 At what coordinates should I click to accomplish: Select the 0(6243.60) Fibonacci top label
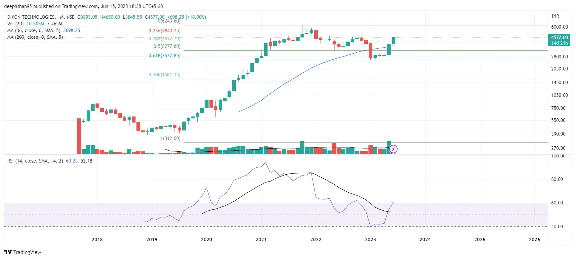[169, 21]
